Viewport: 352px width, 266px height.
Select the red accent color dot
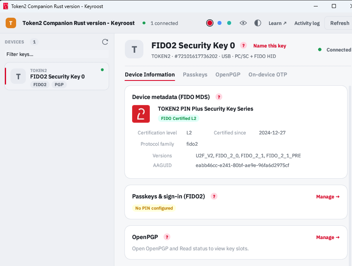[210, 23]
